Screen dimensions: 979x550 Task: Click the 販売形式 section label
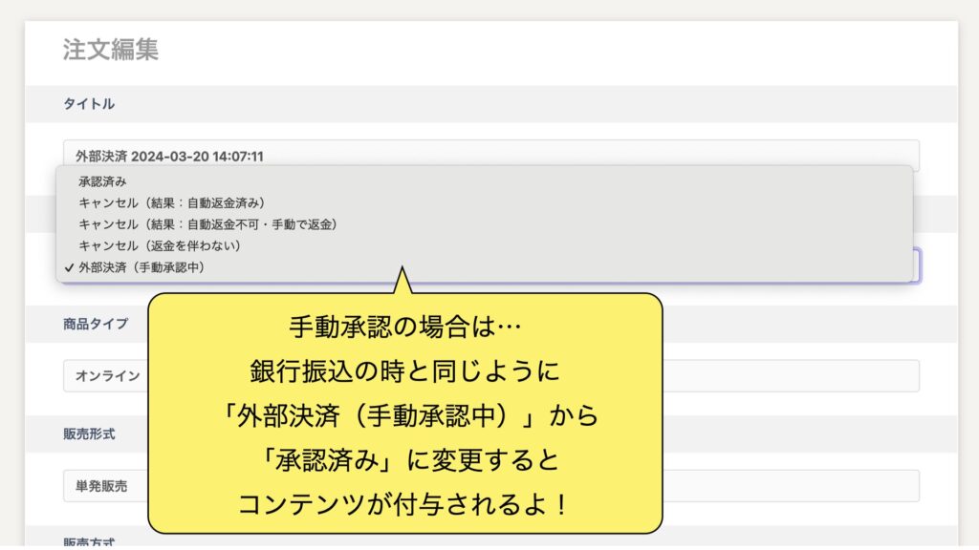click(89, 434)
